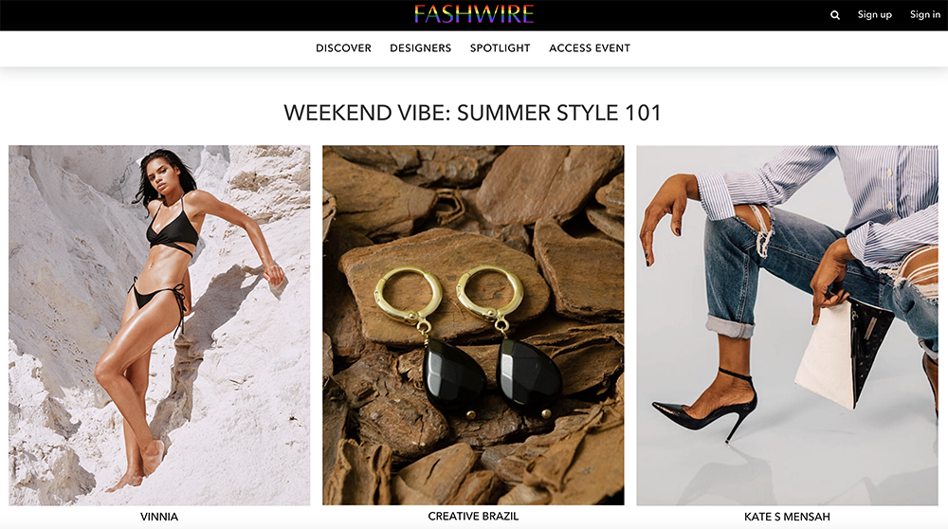
Task: Click the search magnifier icon
Action: pos(835,15)
